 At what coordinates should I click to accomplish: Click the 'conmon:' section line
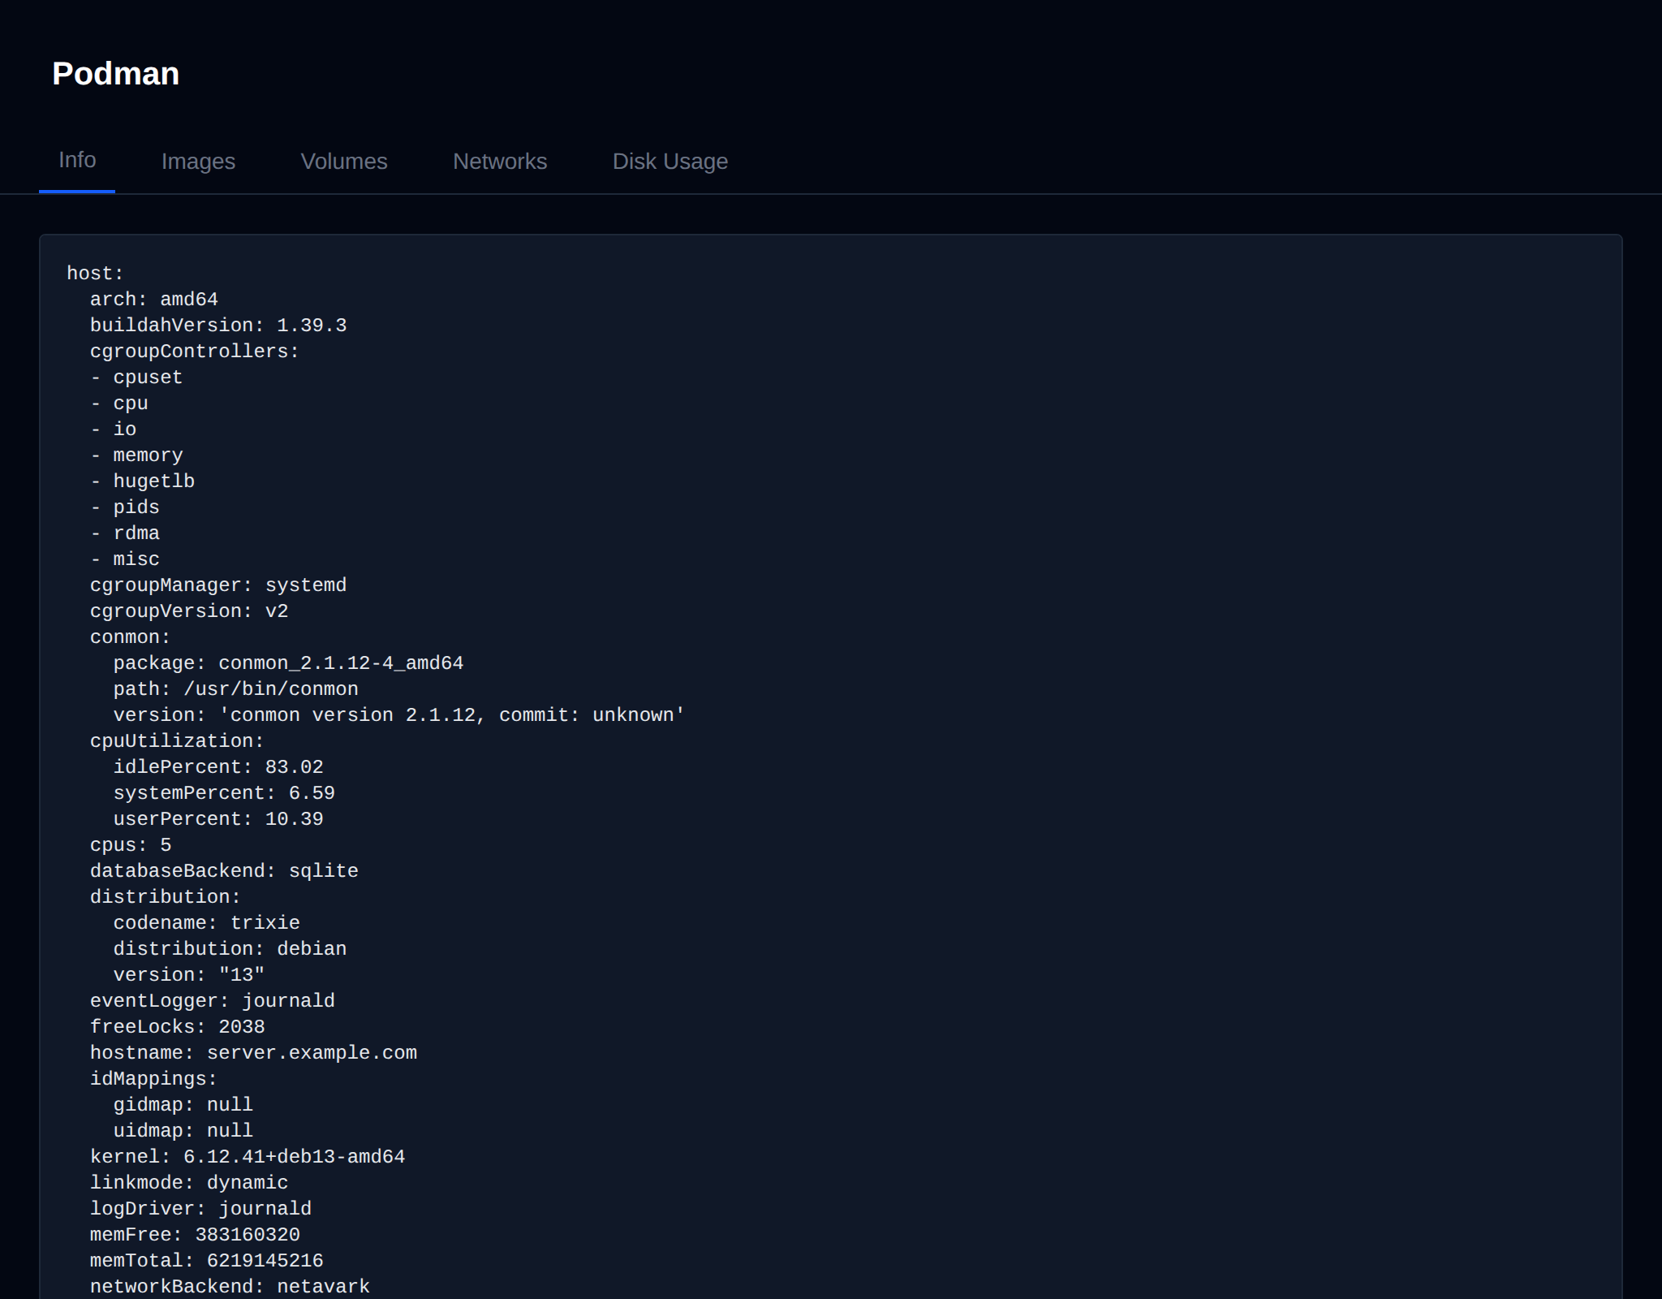point(131,637)
